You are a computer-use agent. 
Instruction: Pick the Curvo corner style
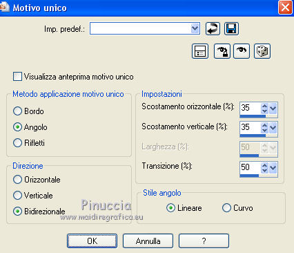tap(226, 208)
